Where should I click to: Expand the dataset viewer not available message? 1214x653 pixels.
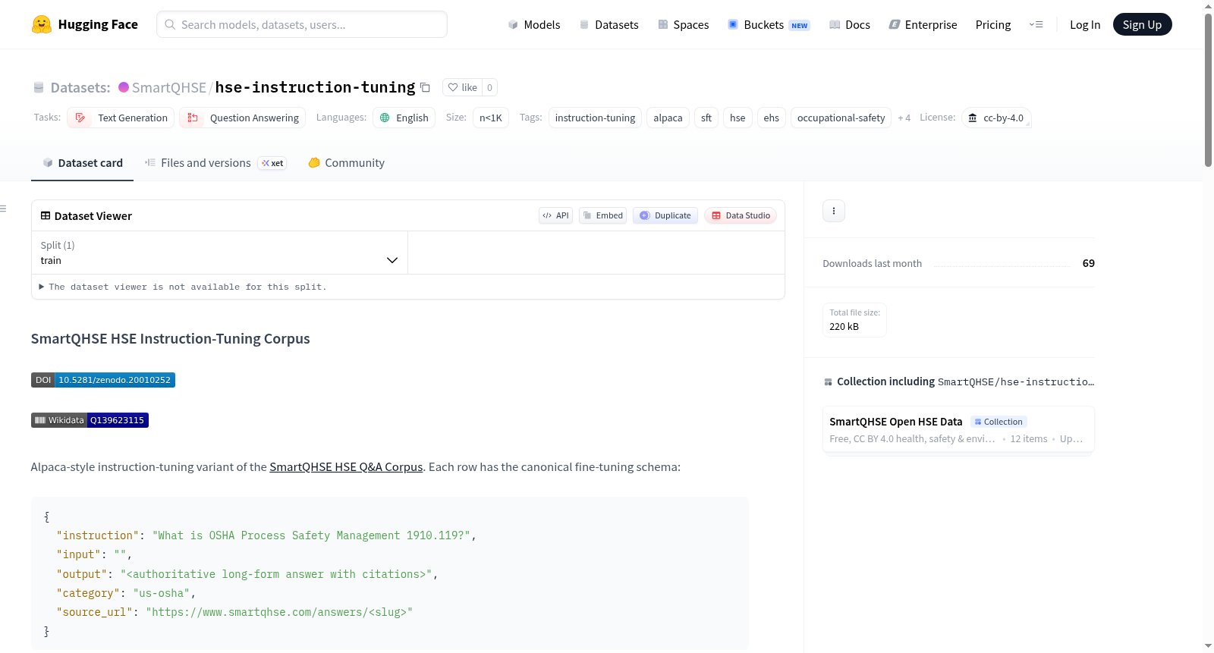click(x=183, y=287)
